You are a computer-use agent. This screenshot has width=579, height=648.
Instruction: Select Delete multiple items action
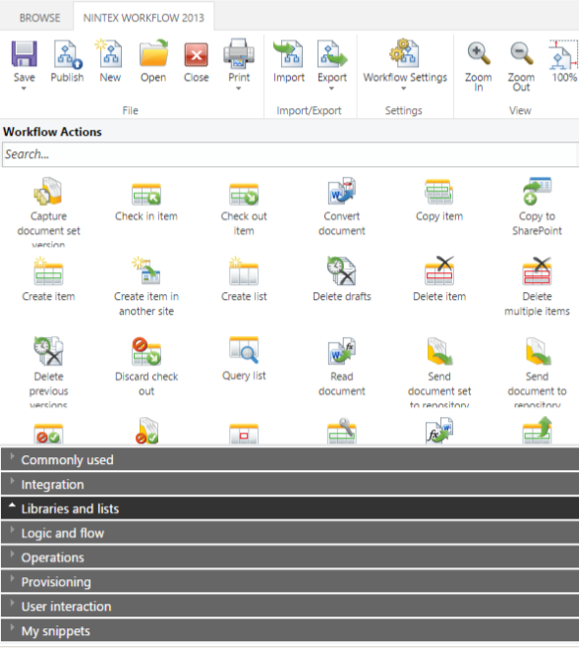click(537, 286)
